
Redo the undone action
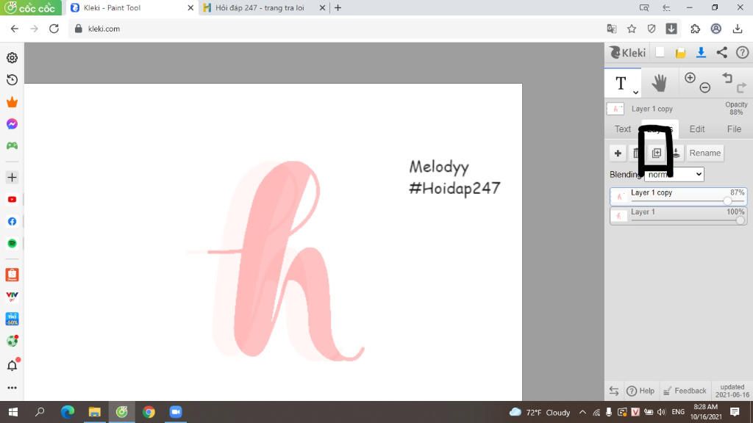(741, 87)
